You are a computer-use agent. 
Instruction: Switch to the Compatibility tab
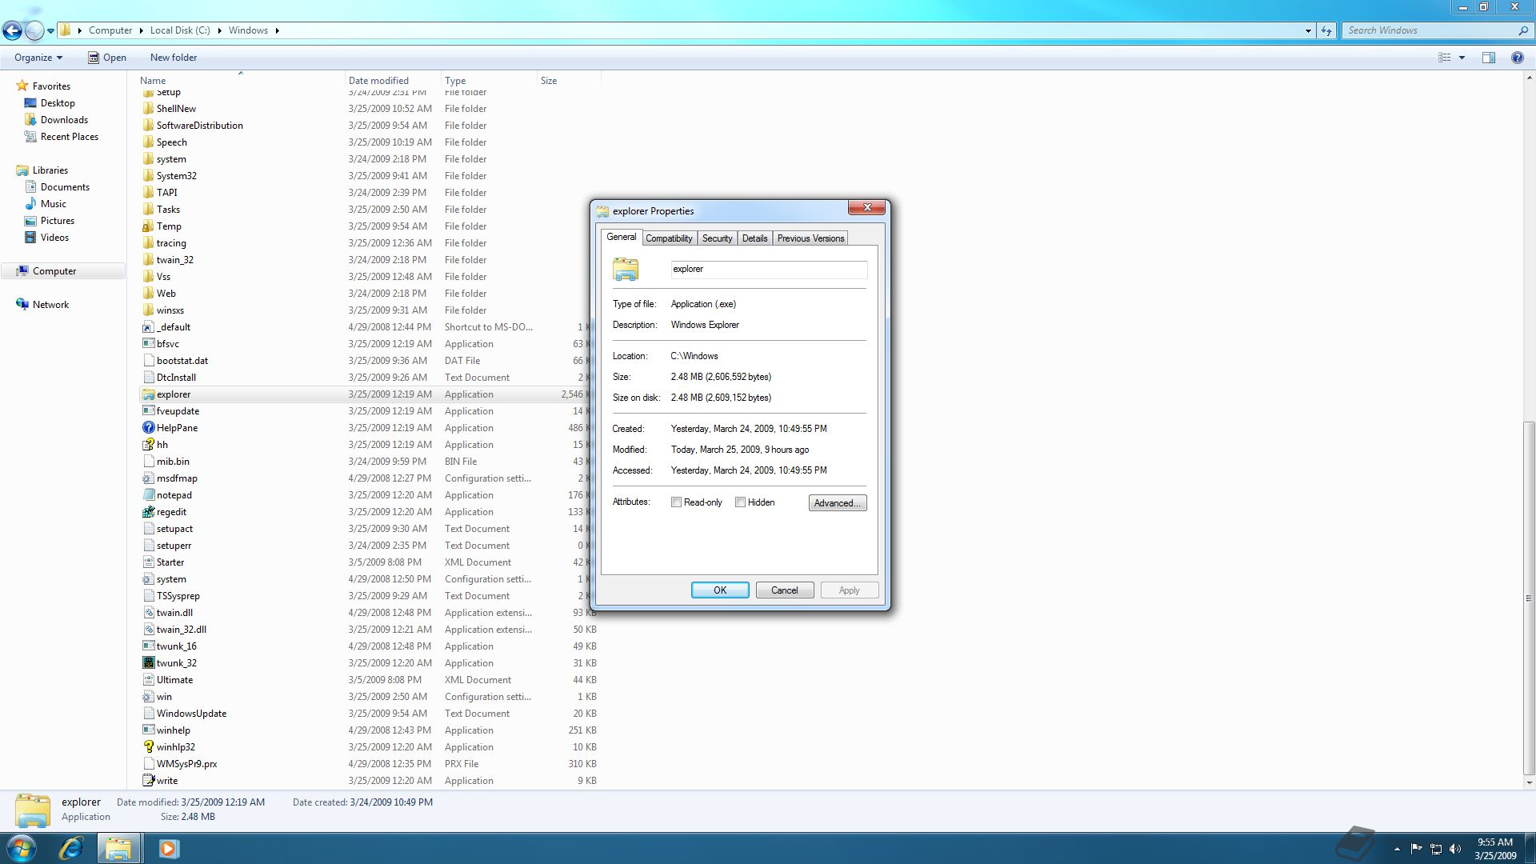[669, 238]
